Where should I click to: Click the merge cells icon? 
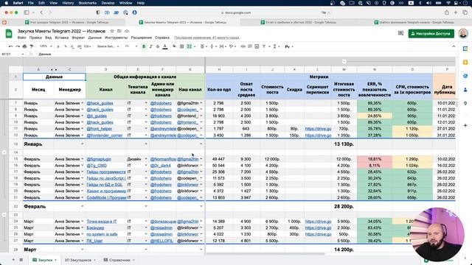pos(190,46)
